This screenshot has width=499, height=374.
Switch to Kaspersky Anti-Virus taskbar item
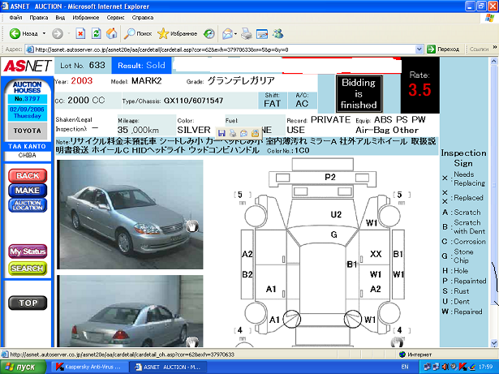click(89, 367)
